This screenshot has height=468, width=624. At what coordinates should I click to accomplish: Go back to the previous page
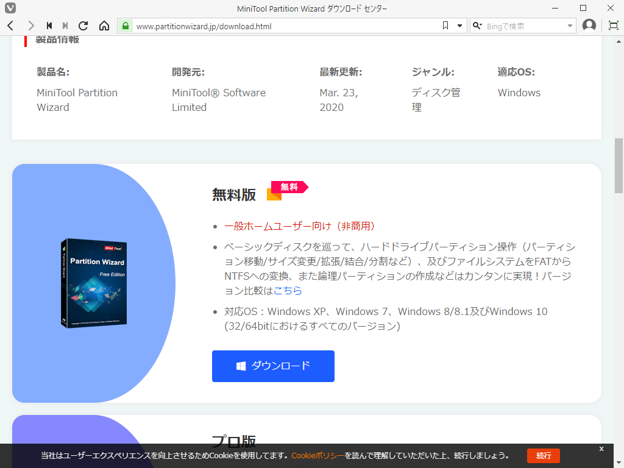[11, 26]
